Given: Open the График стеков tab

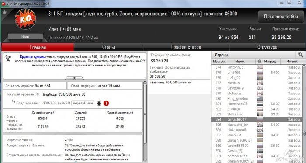Looking at the screenshot, I should pos(186,47).
